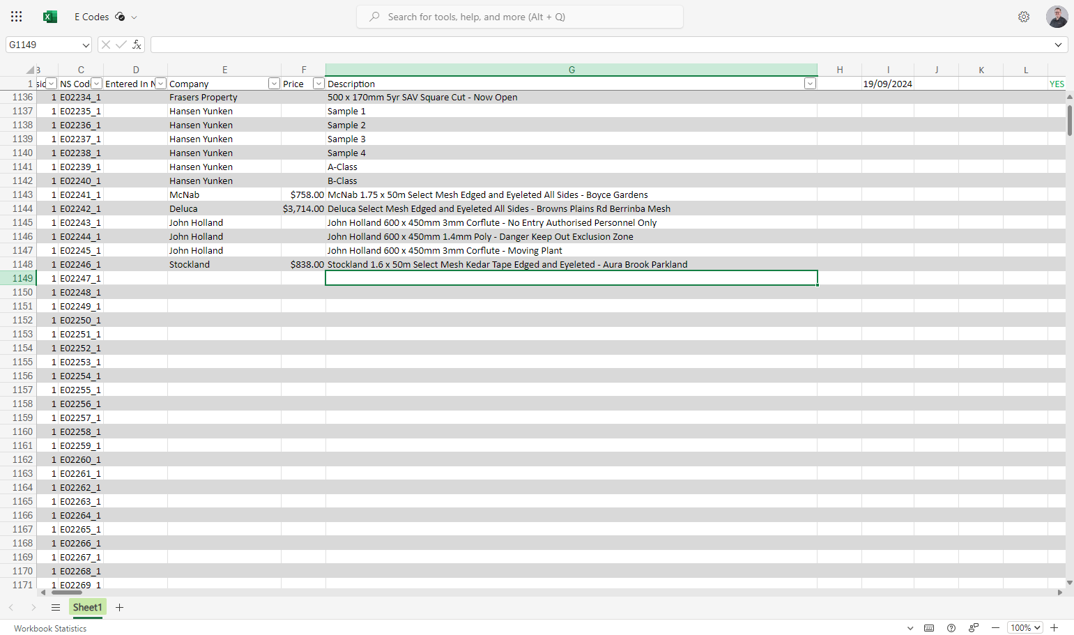Click Workbook Statistics in status bar
This screenshot has width=1074, height=635.
tap(50, 629)
